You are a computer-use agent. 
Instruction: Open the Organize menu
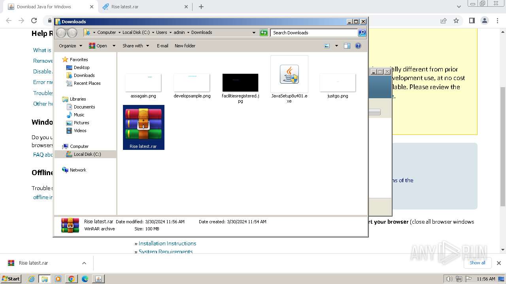tap(70, 46)
